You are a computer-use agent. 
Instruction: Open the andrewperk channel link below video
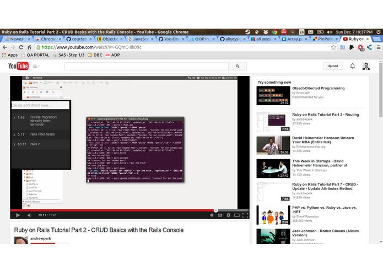[x=41, y=238]
